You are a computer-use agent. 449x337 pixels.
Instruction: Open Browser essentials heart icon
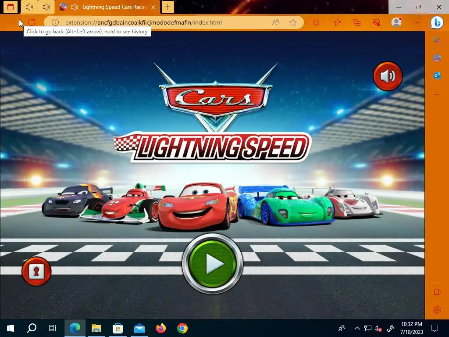click(x=376, y=22)
